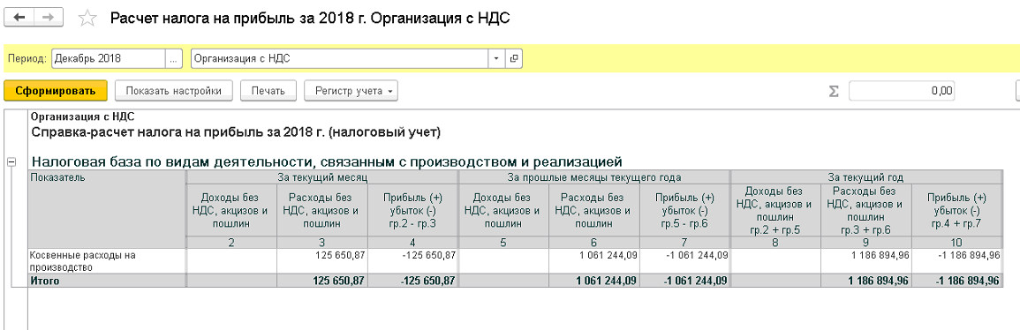Select column number 10 cell
The width and height of the screenshot is (1020, 330).
point(956,243)
